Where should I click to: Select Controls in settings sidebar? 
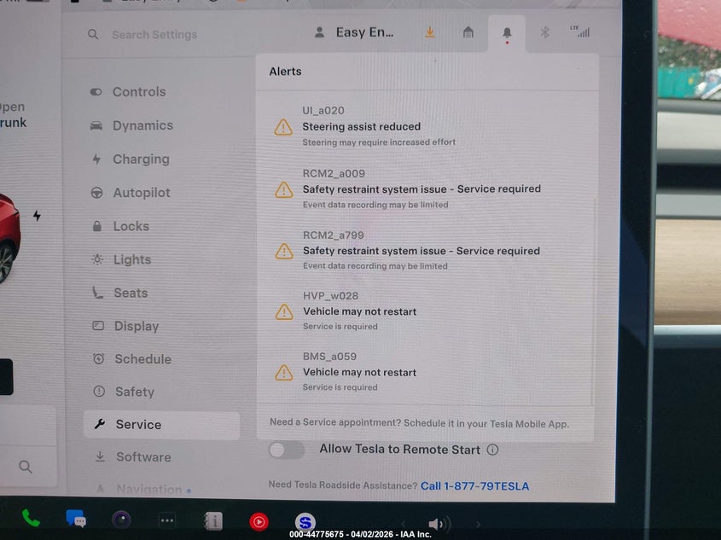coord(138,92)
